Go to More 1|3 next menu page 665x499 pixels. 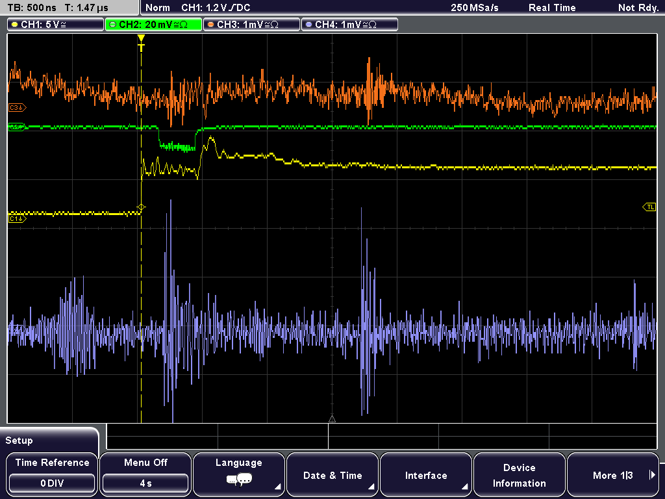[613, 474]
